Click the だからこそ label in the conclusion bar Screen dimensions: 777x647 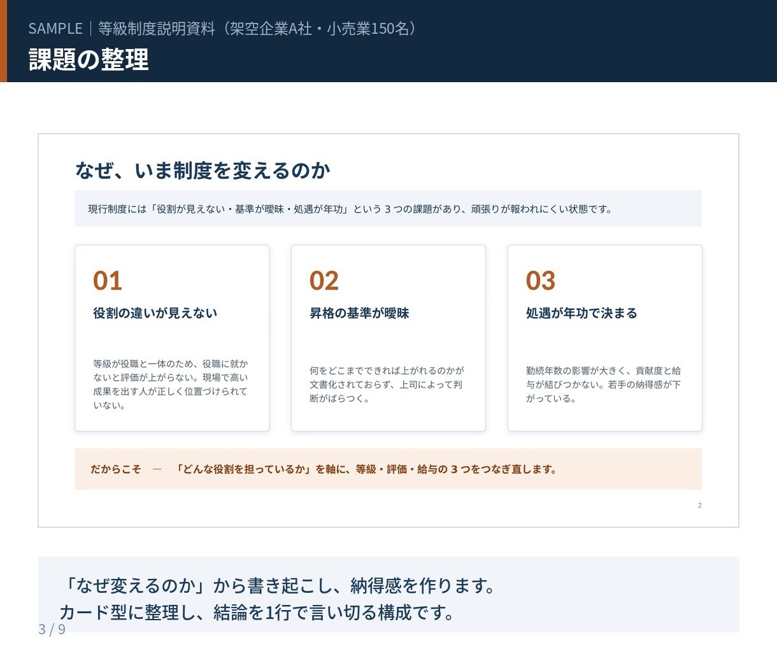click(116, 469)
